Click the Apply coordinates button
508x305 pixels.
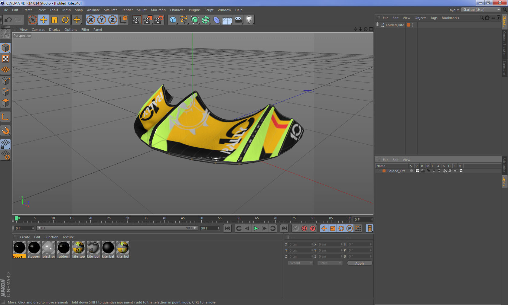360,263
